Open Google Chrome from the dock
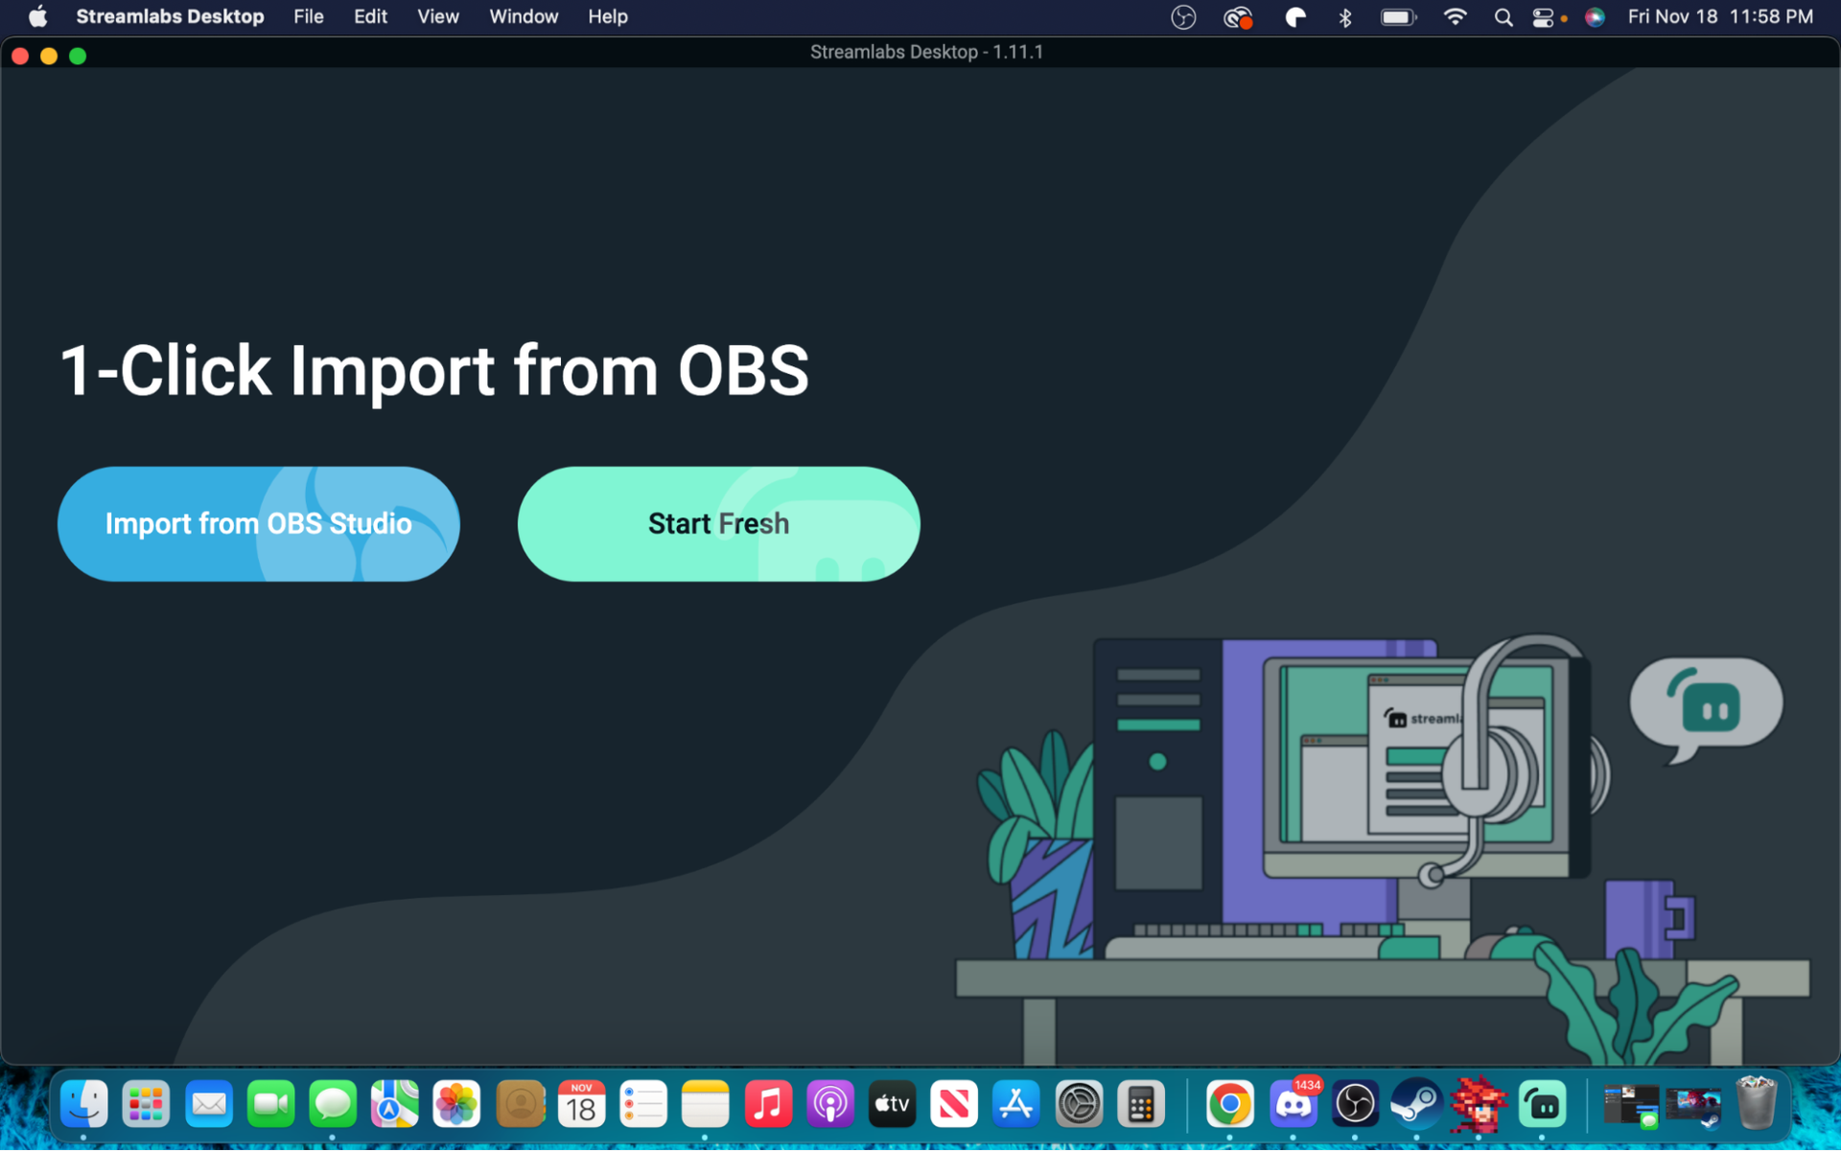Image resolution: width=1841 pixels, height=1151 pixels. click(x=1230, y=1105)
